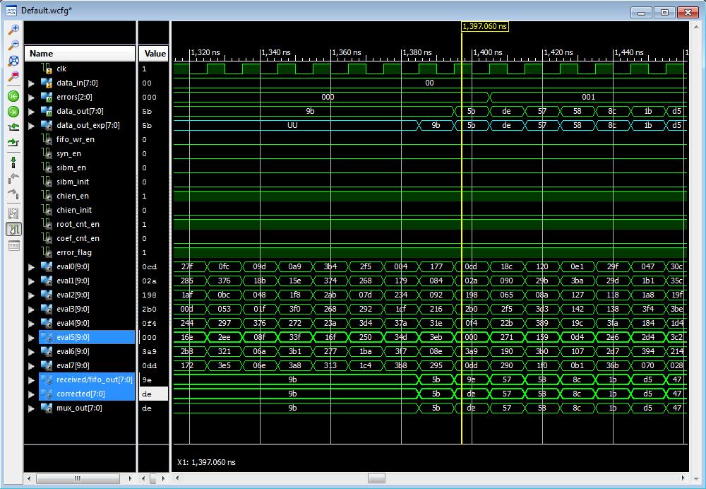
Task: Go to latest simulation time
Action: click(x=14, y=112)
